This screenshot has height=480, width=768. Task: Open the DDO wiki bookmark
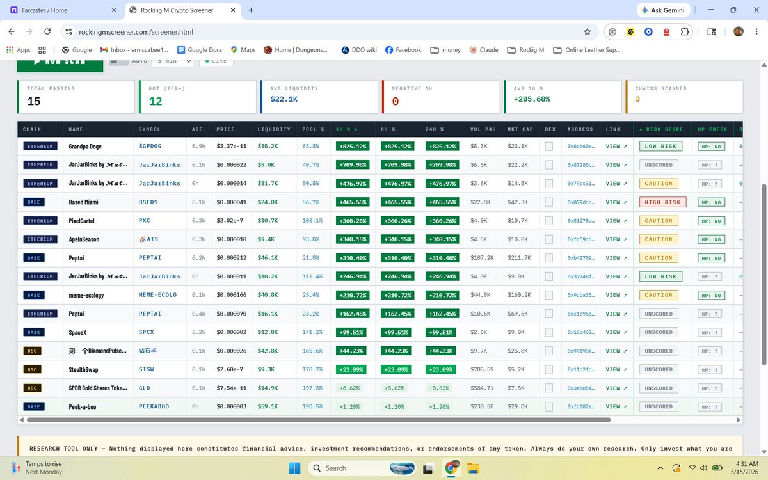pos(358,50)
